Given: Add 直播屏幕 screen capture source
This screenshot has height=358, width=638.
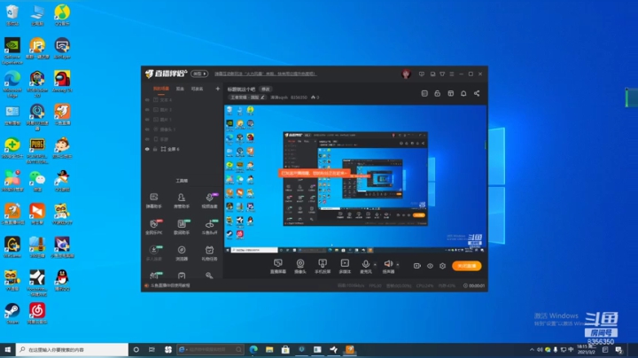Looking at the screenshot, I should tap(278, 266).
